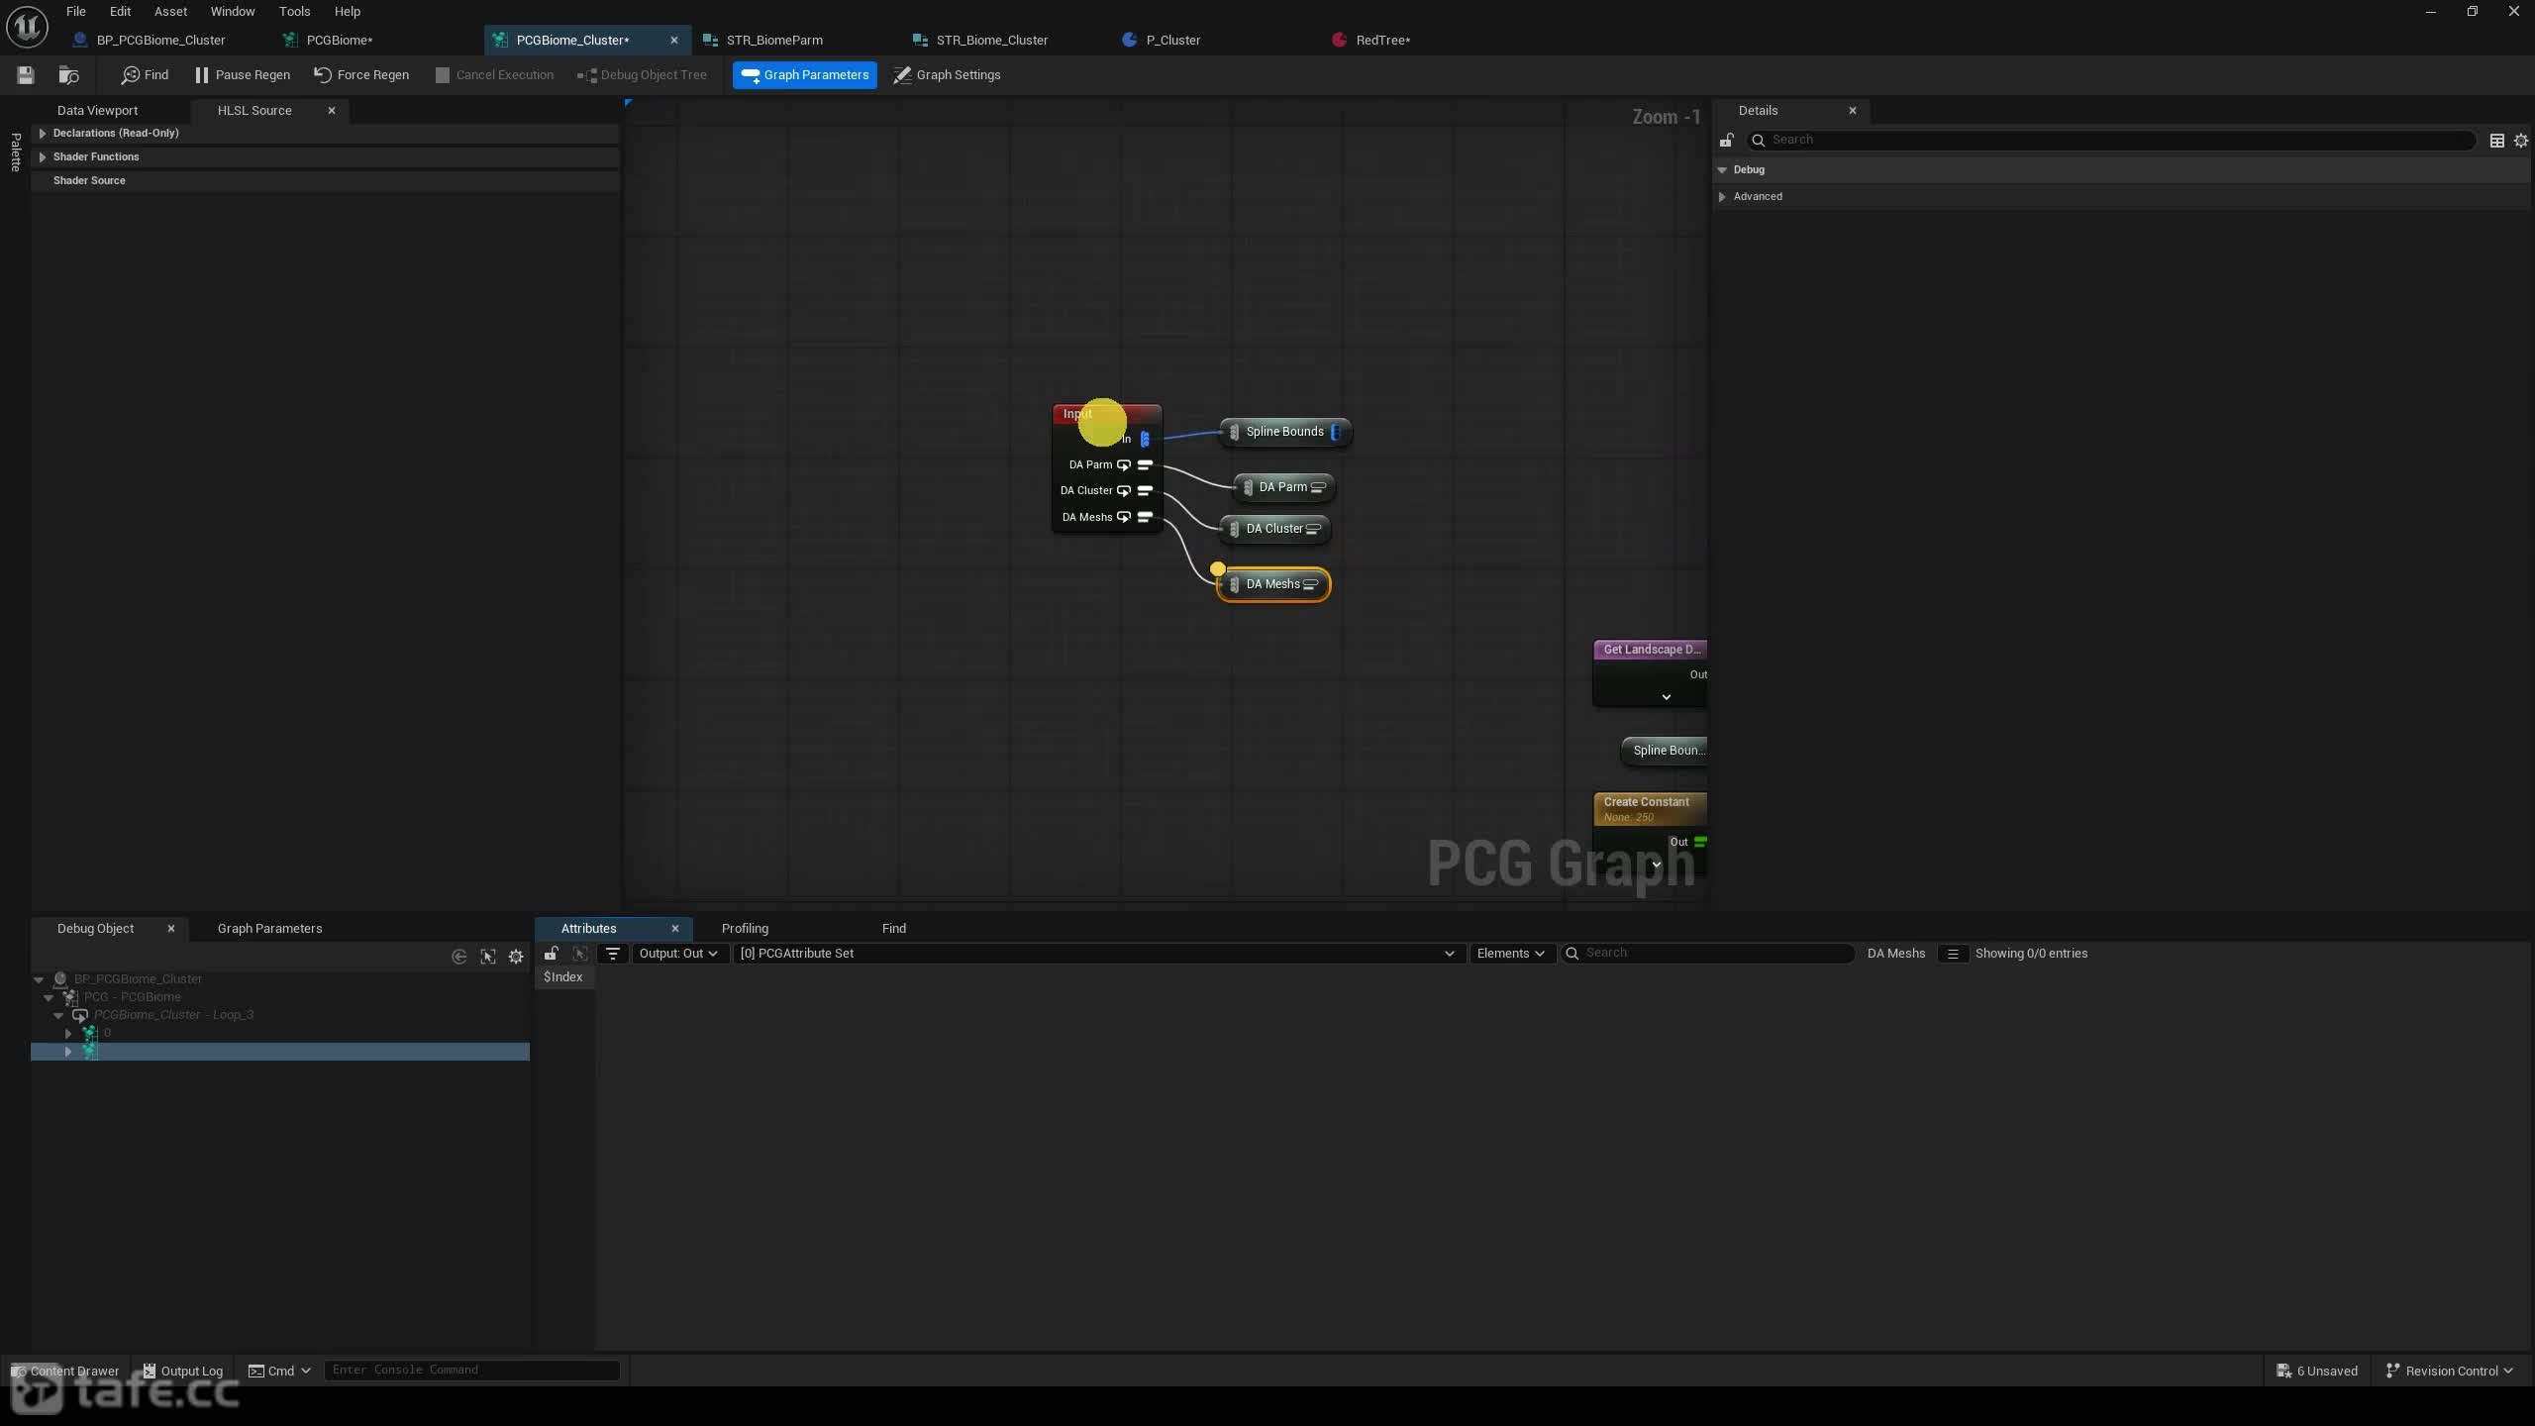
Task: Toggle the Graph Parameters button
Action: [805, 74]
